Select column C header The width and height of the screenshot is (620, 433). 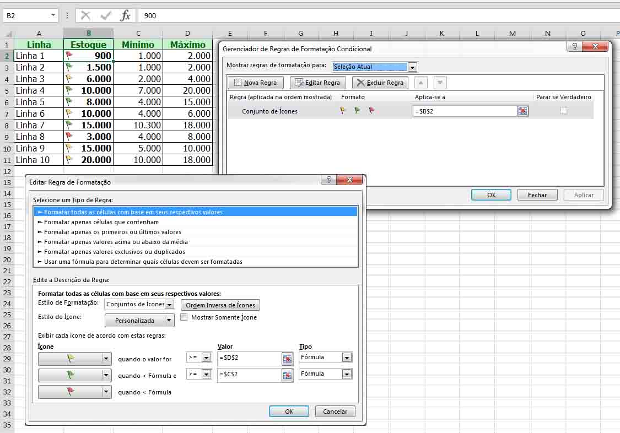[138, 33]
